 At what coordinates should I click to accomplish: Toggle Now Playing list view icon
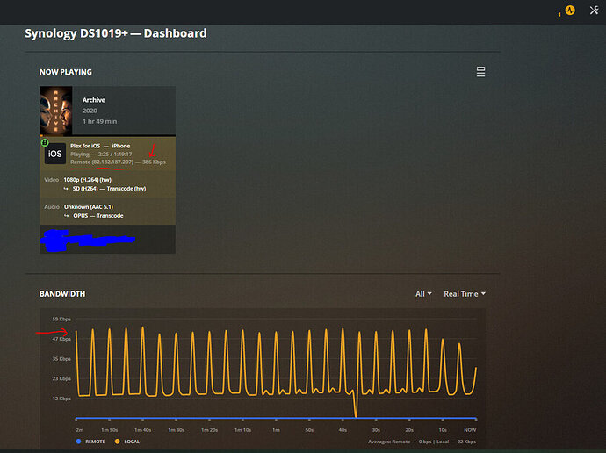(x=480, y=72)
